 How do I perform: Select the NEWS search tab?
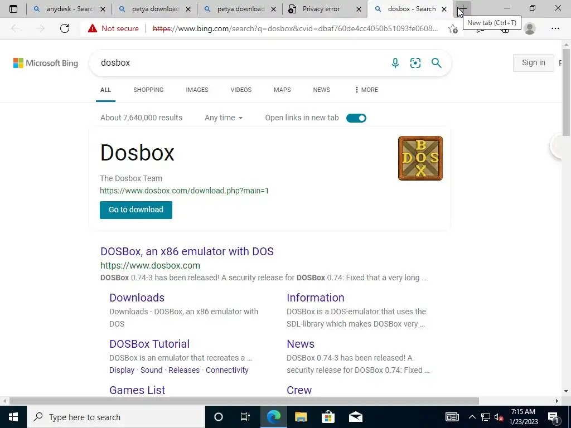[x=322, y=90]
